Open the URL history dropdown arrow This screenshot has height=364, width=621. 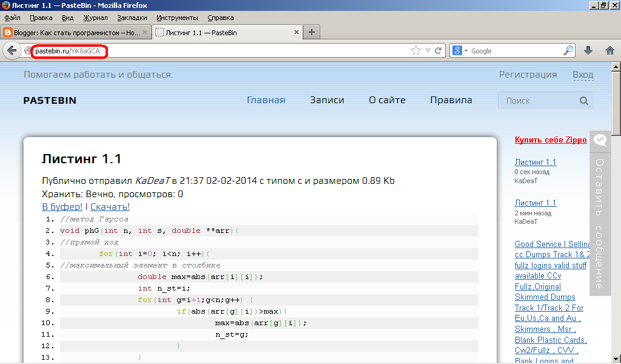coord(428,51)
